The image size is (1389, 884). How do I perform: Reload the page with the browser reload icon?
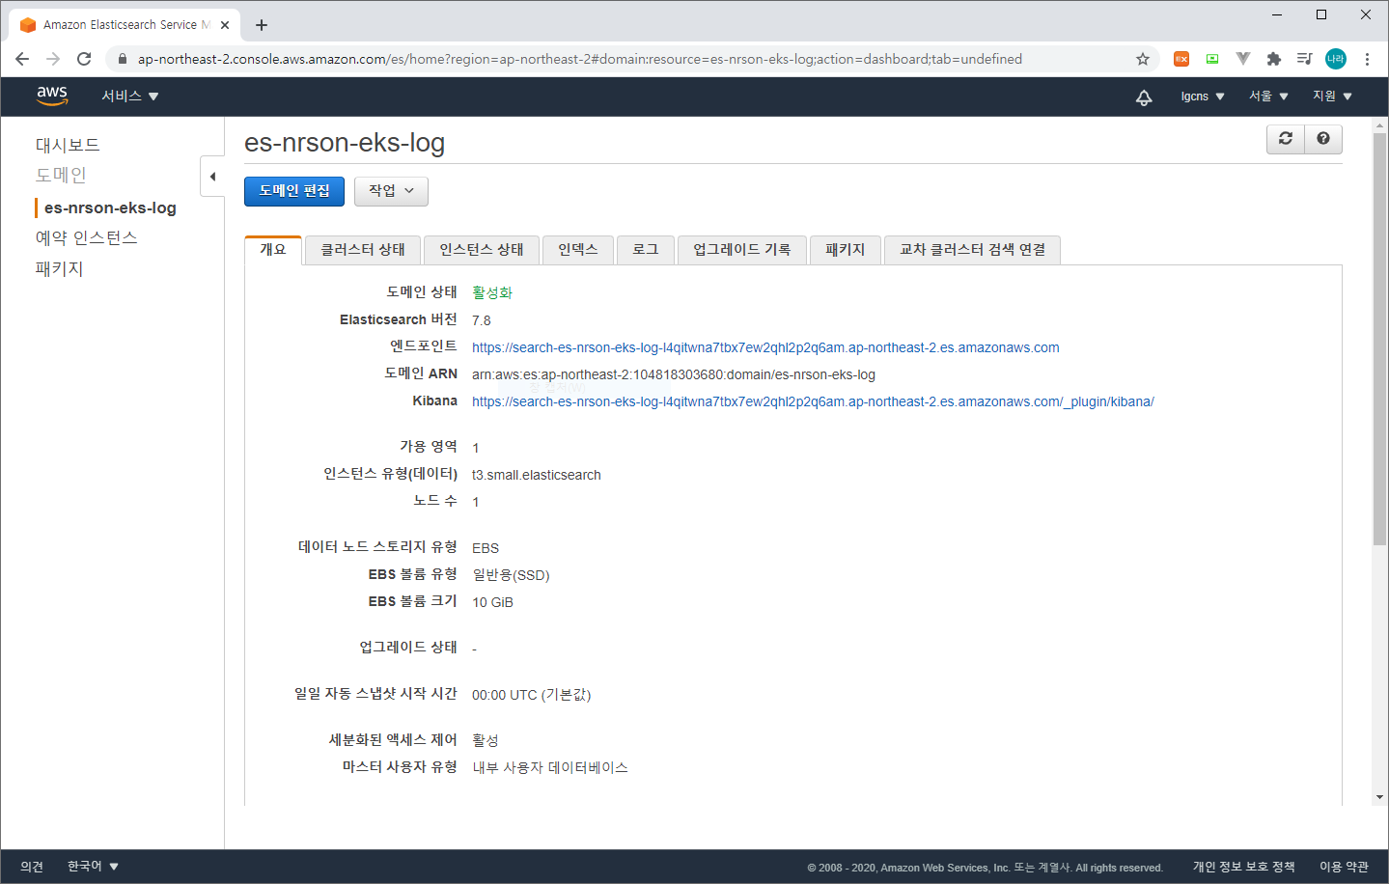click(x=84, y=59)
